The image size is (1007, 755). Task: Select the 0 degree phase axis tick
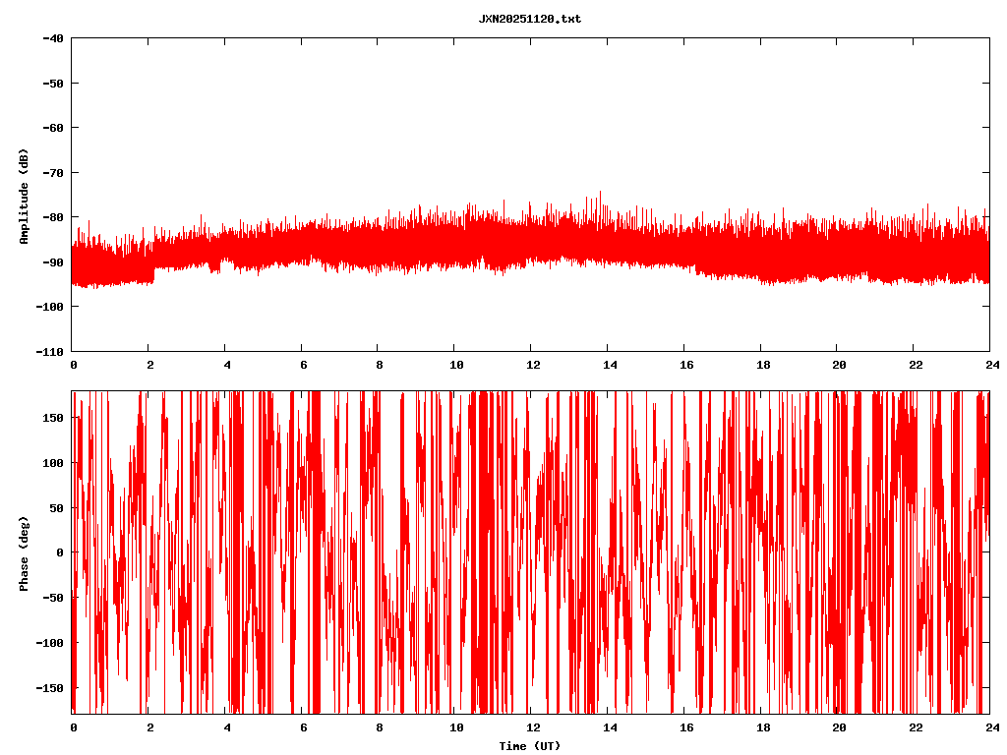[61, 552]
